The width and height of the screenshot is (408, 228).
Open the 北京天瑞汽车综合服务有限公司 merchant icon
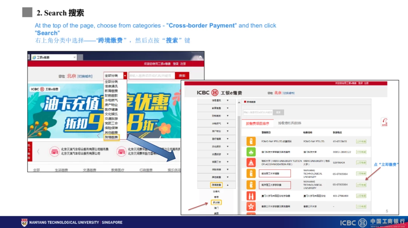tap(54, 151)
